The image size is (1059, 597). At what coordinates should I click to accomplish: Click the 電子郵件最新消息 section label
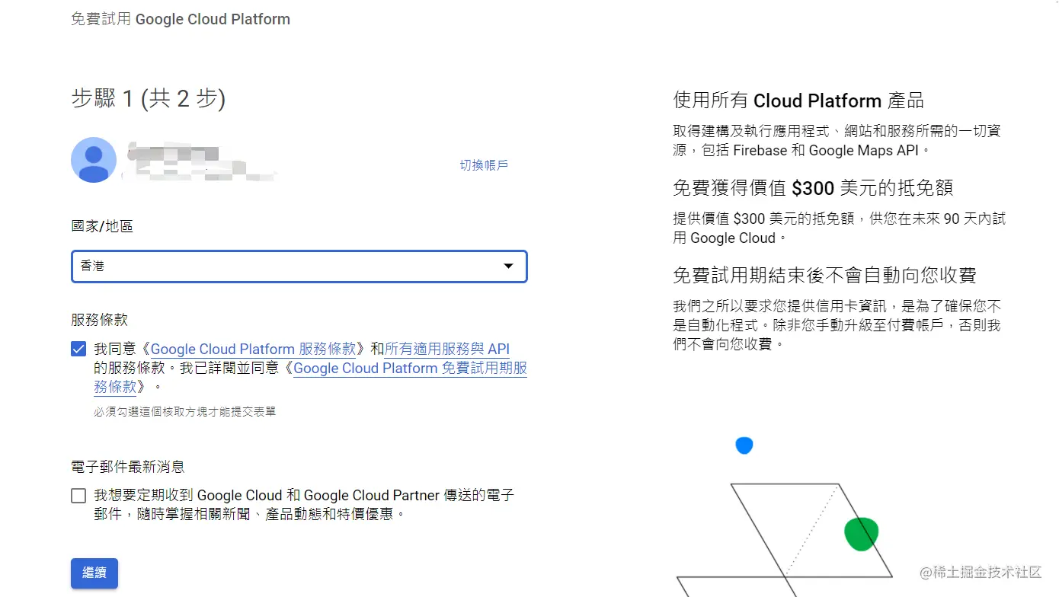point(128,467)
